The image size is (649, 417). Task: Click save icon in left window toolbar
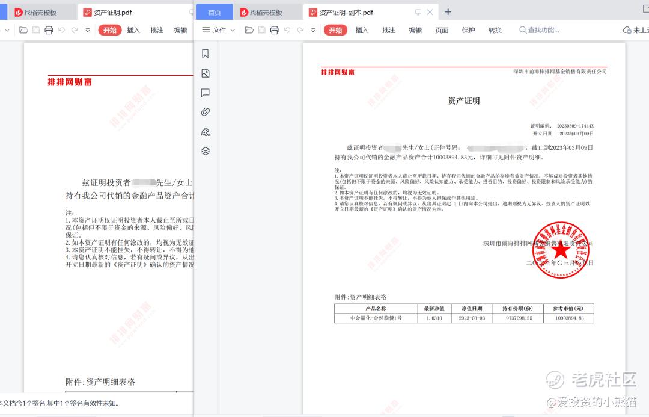click(x=36, y=30)
